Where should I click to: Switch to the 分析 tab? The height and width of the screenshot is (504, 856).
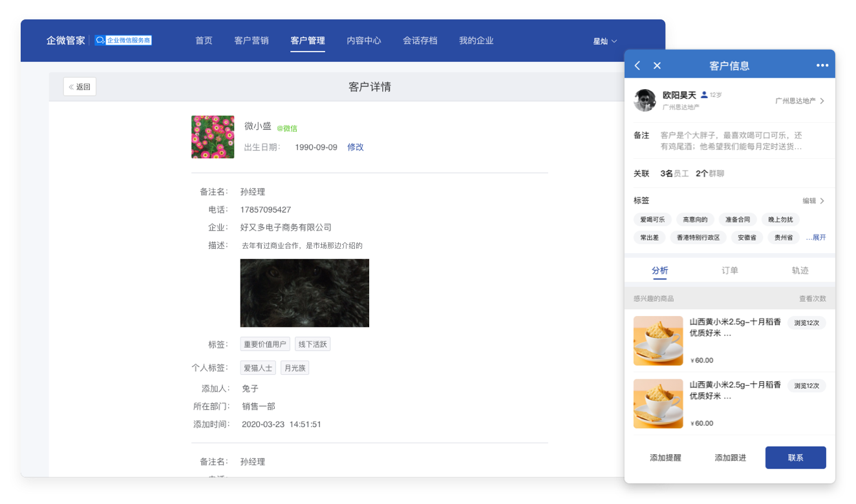click(x=660, y=270)
